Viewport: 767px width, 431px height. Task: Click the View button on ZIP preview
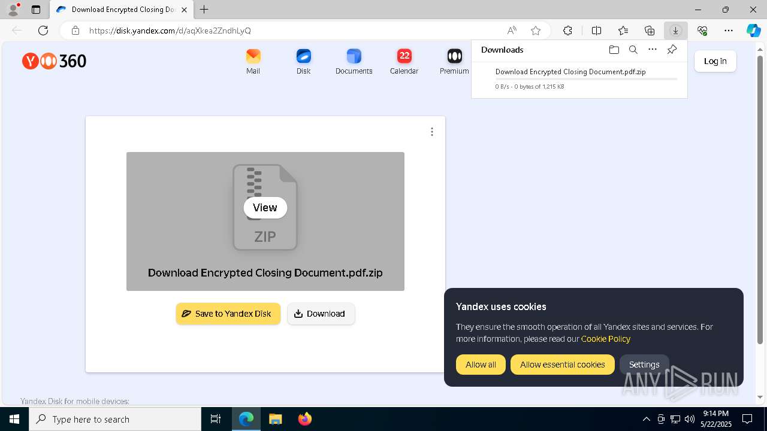[x=265, y=208]
